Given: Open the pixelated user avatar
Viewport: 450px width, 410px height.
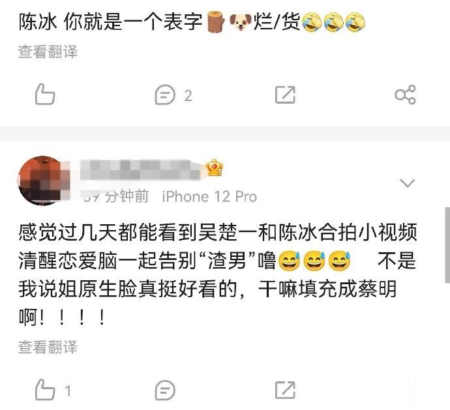Looking at the screenshot, I should (42, 181).
